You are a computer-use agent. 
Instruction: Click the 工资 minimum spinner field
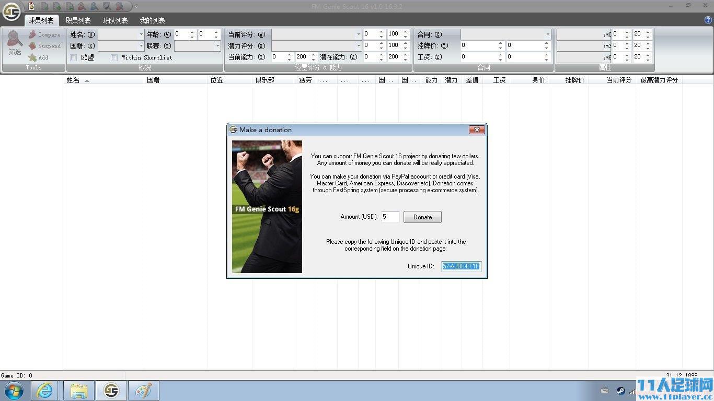[x=482, y=57]
